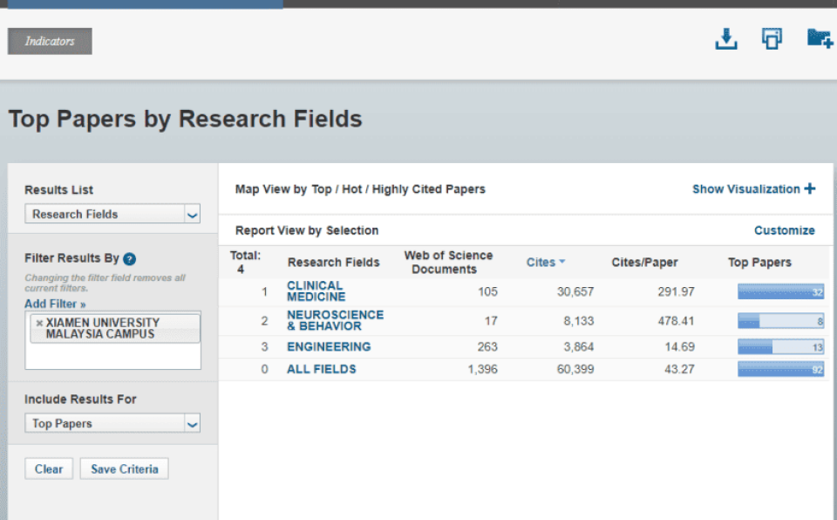This screenshot has width=837, height=520.
Task: Click the add-to-folder icon
Action: 819,39
